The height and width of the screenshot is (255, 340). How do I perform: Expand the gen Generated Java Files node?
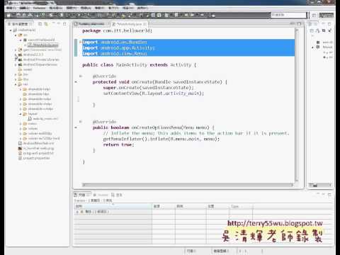click(16, 50)
